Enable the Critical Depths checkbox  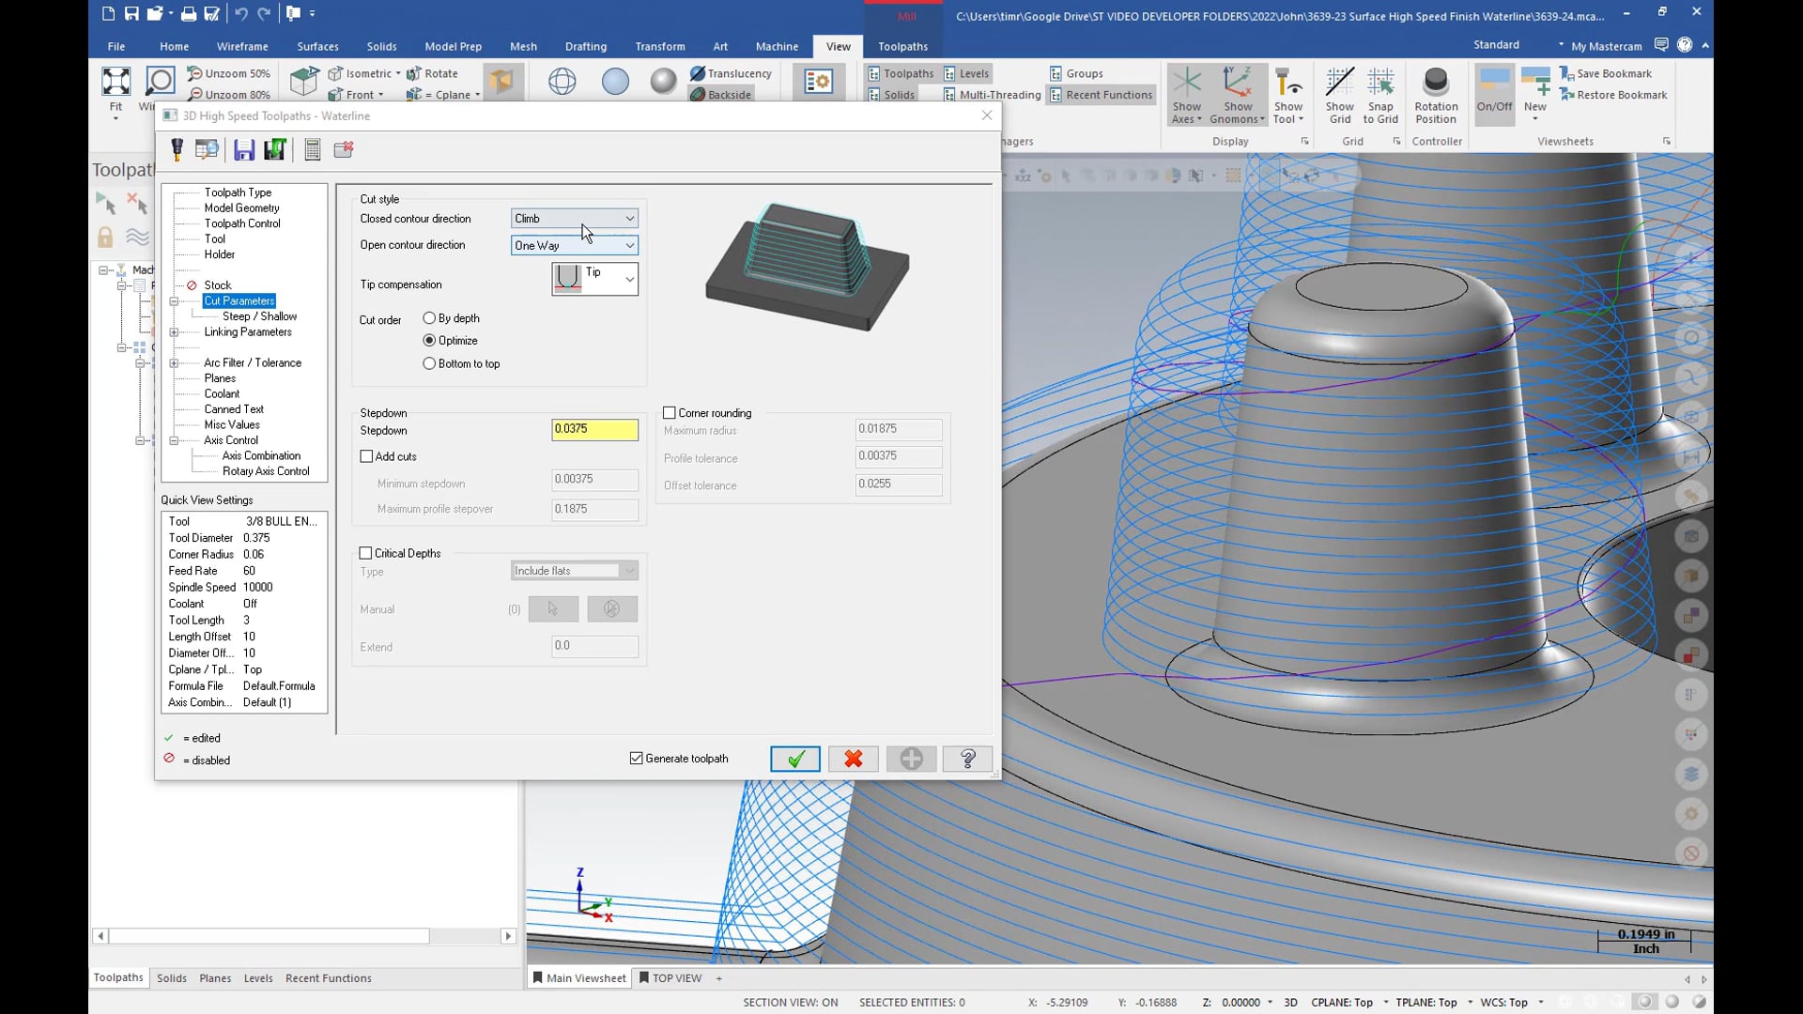(x=366, y=553)
